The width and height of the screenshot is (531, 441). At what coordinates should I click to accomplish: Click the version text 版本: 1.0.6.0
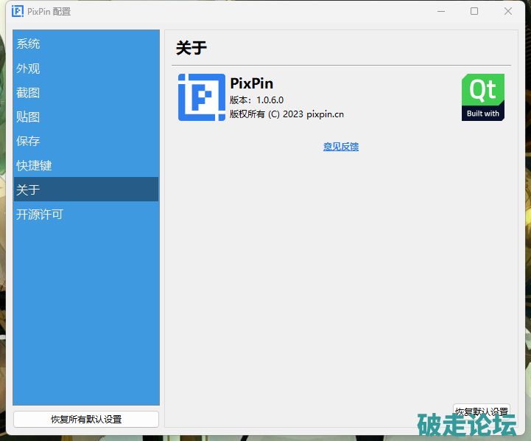point(256,100)
